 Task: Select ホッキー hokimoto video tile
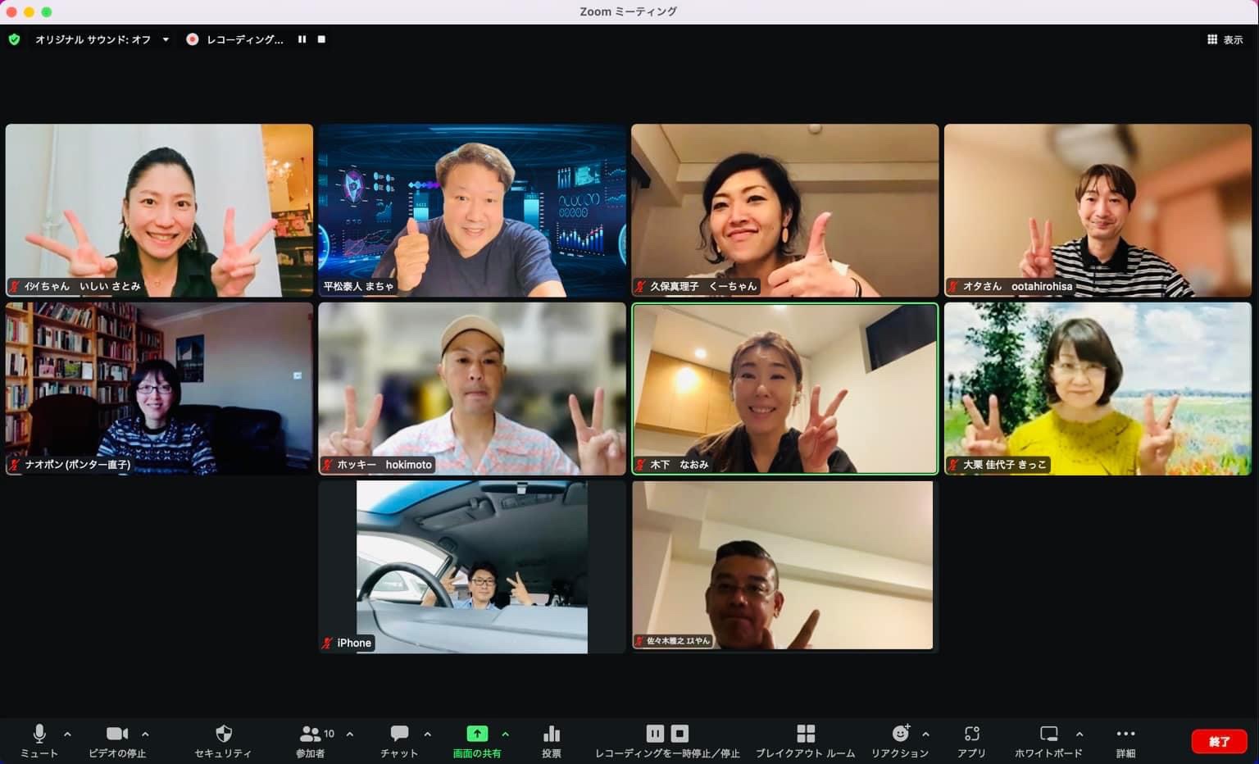[x=472, y=389]
